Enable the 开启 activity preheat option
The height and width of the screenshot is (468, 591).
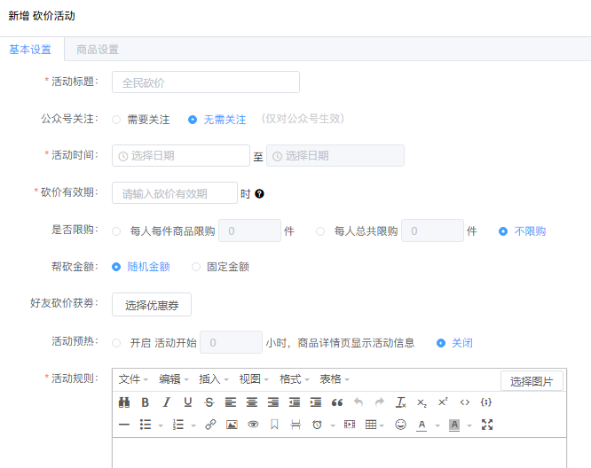tap(117, 343)
